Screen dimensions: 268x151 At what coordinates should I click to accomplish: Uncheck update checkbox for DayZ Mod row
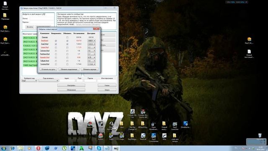tap(67, 44)
